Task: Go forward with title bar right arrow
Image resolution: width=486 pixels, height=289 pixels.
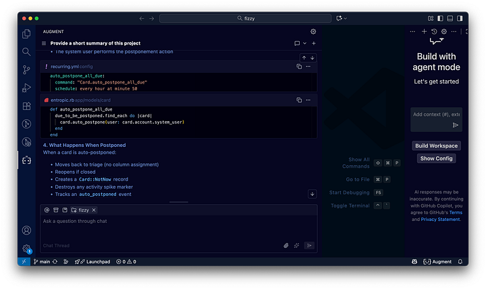Action: [x=152, y=19]
